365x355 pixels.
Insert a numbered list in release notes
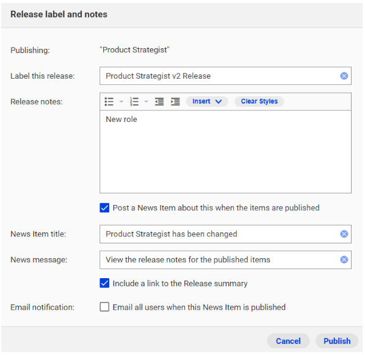[x=134, y=102]
